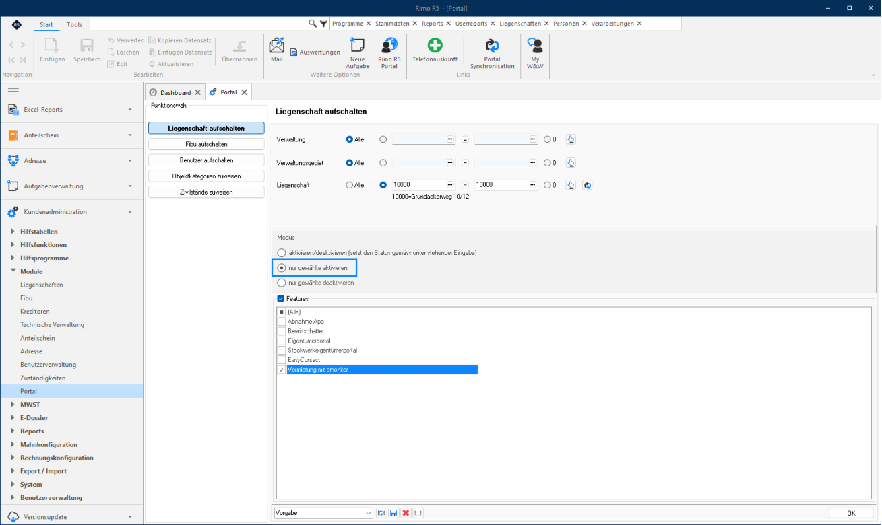
Task: Collapse the sidebar with the hamburger icon
Action: (x=13, y=91)
